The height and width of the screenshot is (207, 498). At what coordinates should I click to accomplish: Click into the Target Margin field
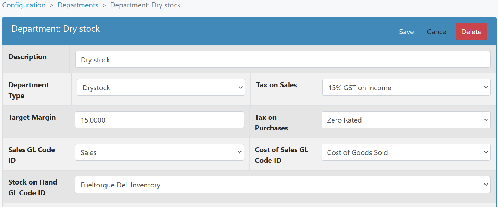(x=159, y=120)
